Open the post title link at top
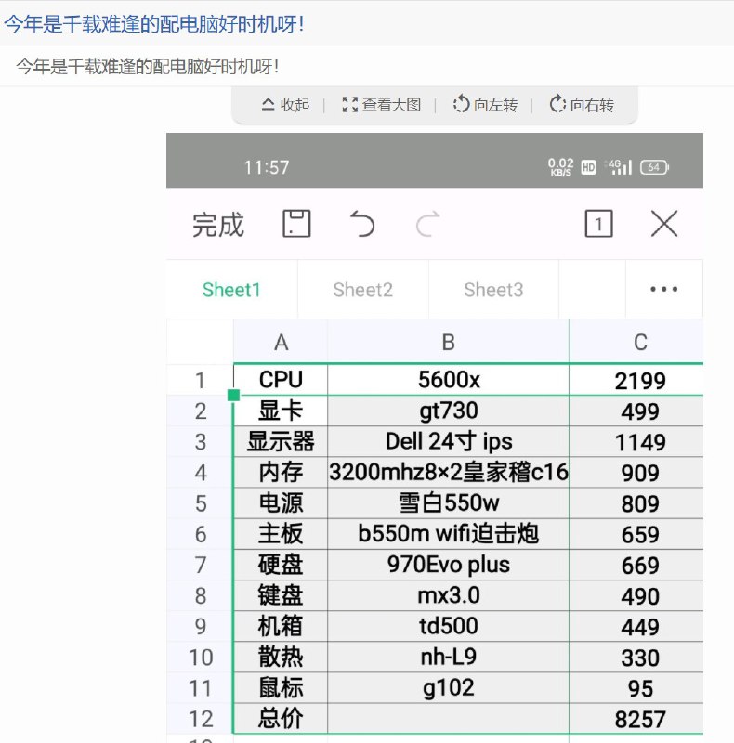The image size is (734, 743). click(154, 24)
